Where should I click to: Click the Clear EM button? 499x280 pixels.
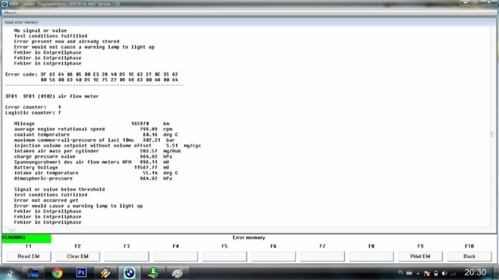(x=77, y=256)
